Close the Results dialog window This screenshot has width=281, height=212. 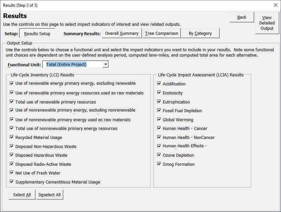[276, 5]
